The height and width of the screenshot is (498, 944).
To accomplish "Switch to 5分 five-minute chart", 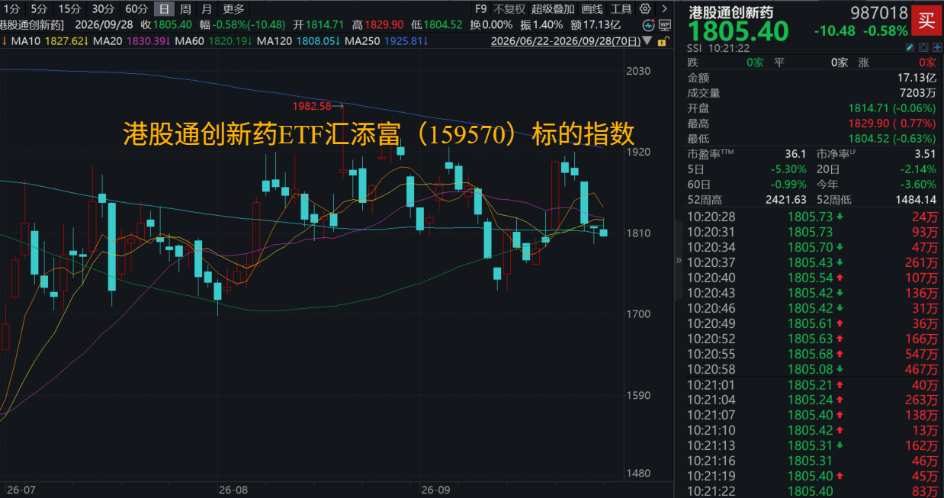I will (x=39, y=9).
